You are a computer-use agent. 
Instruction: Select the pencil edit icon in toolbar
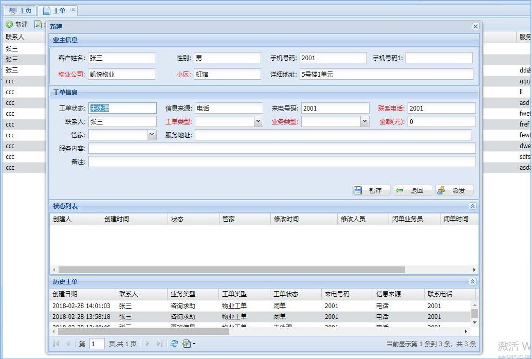38,24
